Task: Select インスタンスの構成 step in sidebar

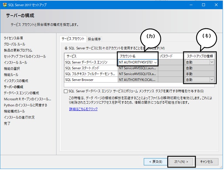Action: (x=16, y=81)
